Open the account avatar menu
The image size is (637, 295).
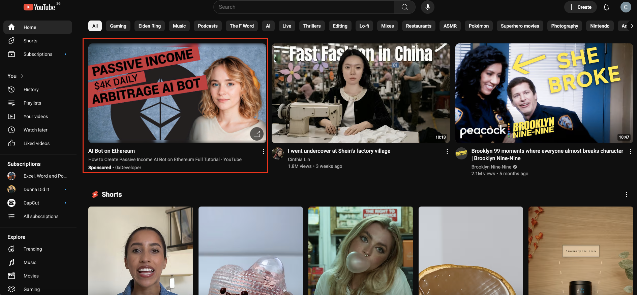[626, 7]
